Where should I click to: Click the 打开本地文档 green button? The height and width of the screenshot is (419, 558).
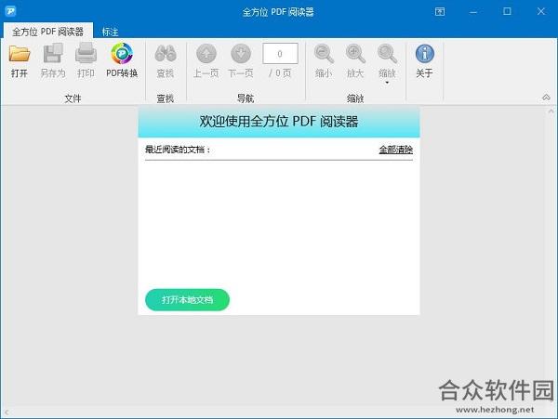[x=187, y=299]
